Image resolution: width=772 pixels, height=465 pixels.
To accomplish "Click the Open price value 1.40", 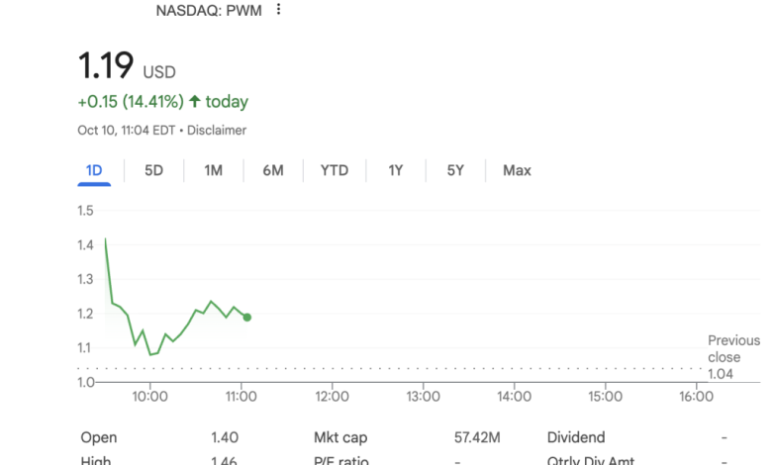I will pos(225,437).
